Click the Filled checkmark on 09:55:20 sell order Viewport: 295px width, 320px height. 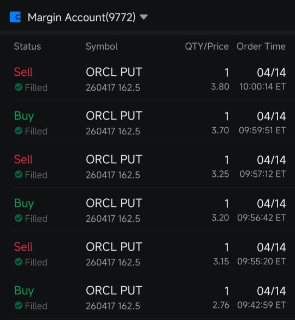click(19, 262)
